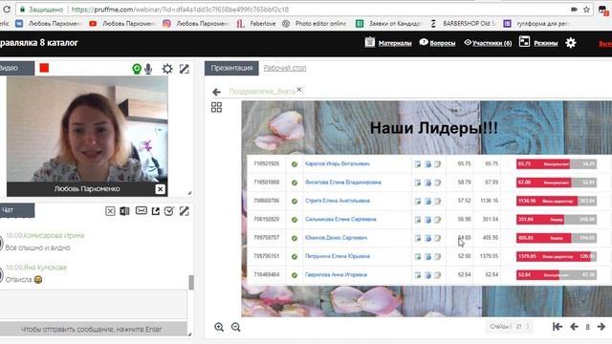
Task: Reload the page with the browser refresh icon
Action: tap(7, 10)
